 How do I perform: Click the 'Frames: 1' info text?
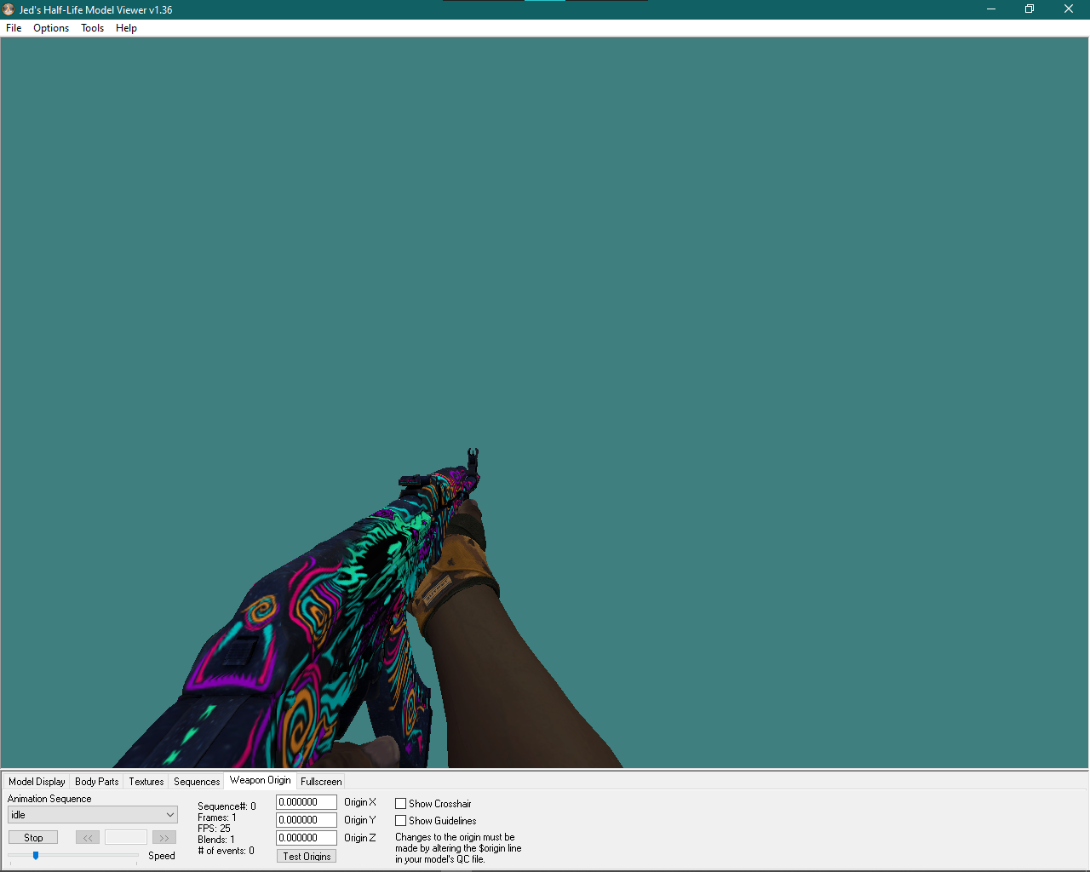click(217, 817)
